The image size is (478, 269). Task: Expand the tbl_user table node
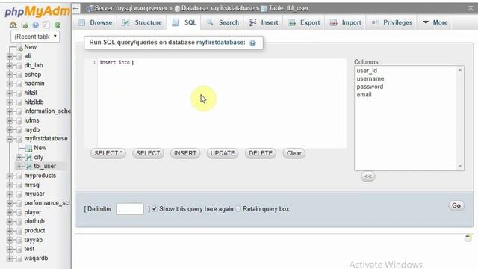(x=19, y=167)
